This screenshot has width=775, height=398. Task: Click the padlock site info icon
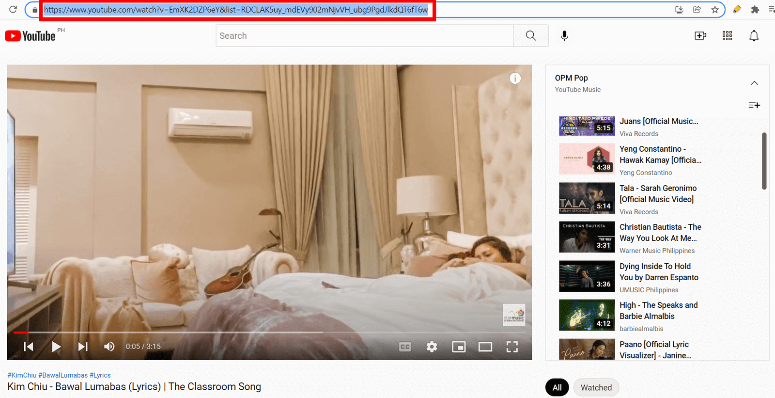click(x=34, y=10)
